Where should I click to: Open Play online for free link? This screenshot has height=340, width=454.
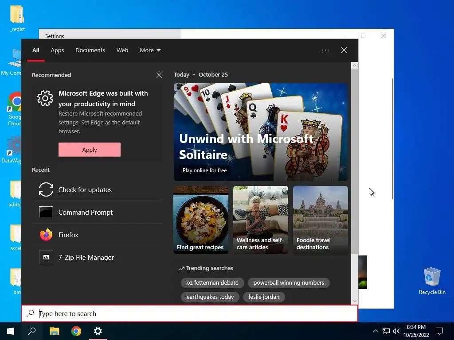(205, 170)
